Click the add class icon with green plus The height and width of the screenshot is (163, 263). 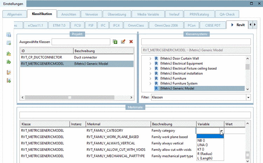pos(115,42)
